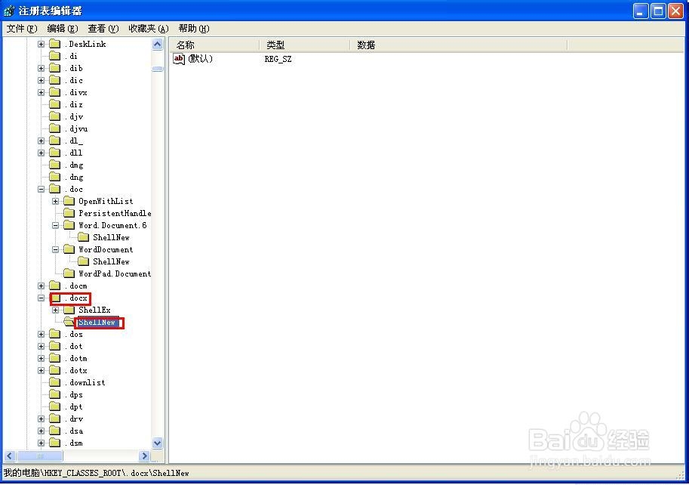Click the WordPad.Document folder icon
This screenshot has width=689, height=485.
point(69,273)
